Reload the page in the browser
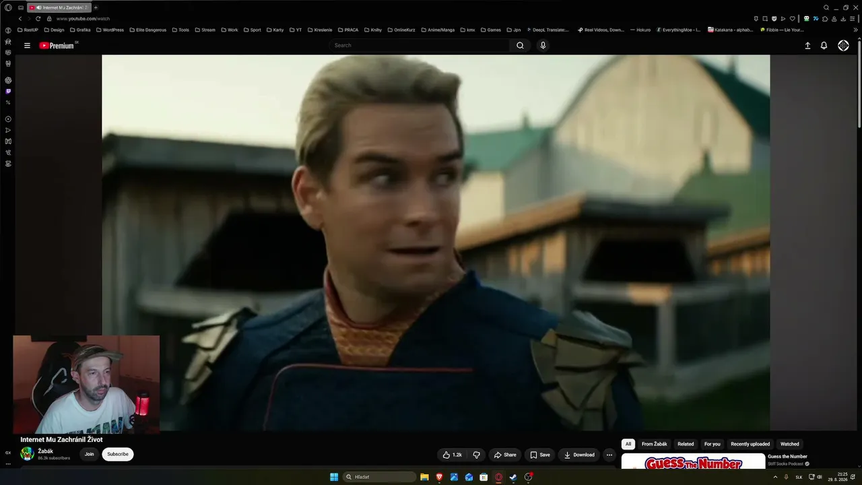The image size is (862, 485). click(x=38, y=19)
